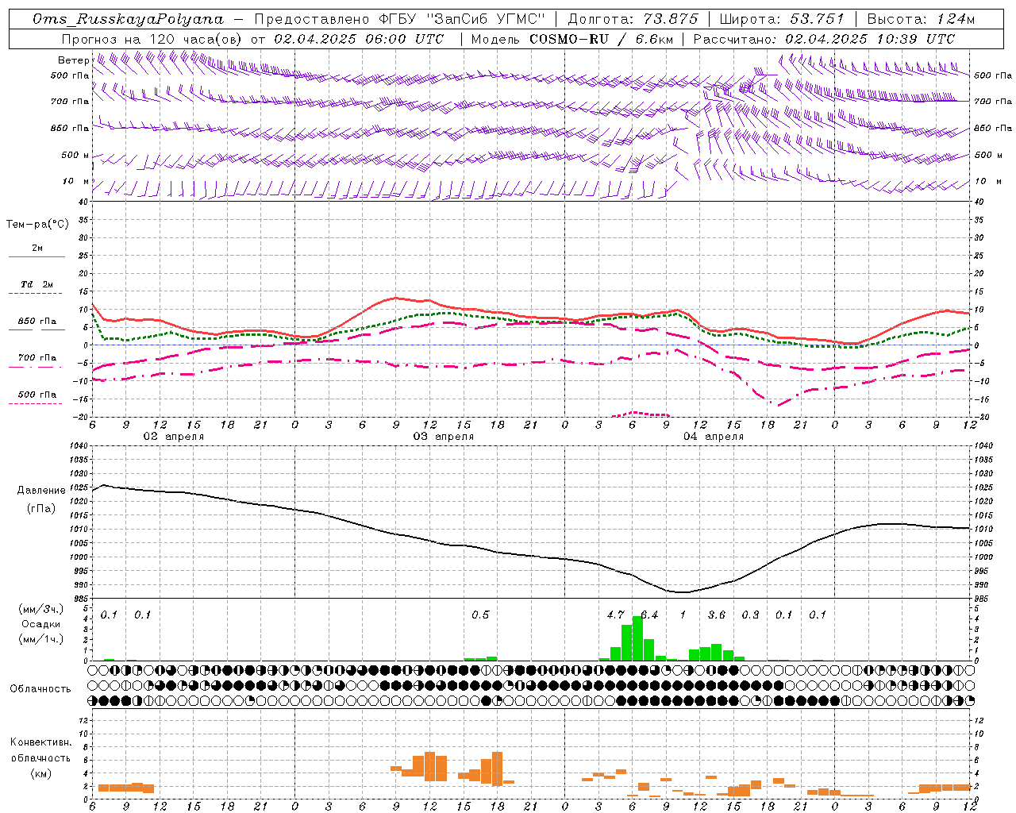Click the 'Ветер' wind panel label
Screen dimensions: 1016x813
[73, 60]
